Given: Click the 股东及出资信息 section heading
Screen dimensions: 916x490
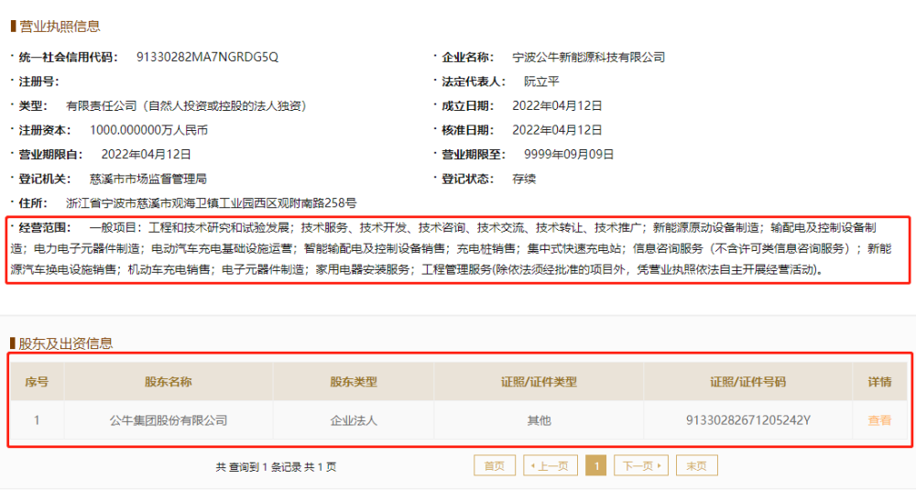Looking at the screenshot, I should 65,343.
